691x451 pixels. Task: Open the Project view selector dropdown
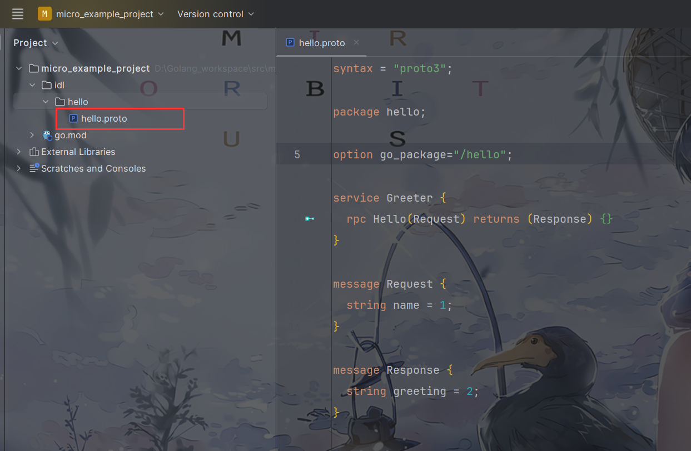click(36, 43)
